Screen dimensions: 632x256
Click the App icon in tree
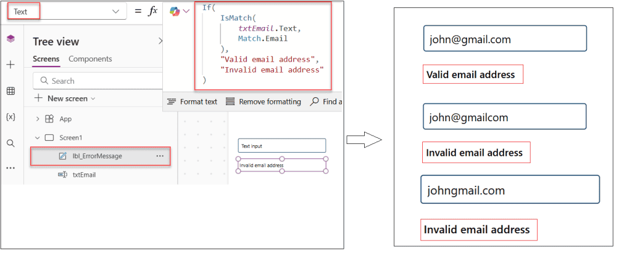(49, 119)
